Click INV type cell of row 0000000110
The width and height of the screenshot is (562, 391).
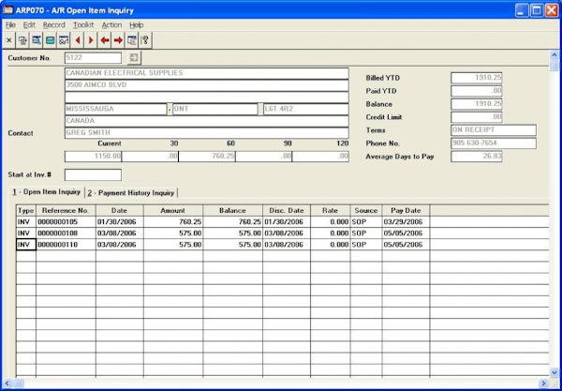tap(26, 245)
